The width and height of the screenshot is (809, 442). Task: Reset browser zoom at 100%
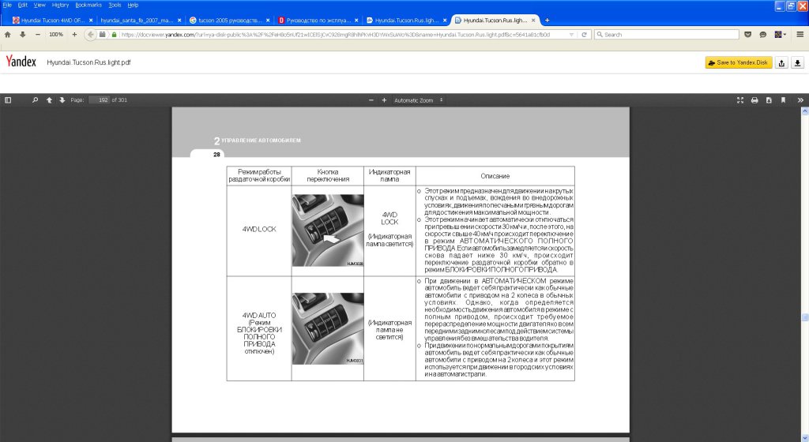tap(56, 35)
